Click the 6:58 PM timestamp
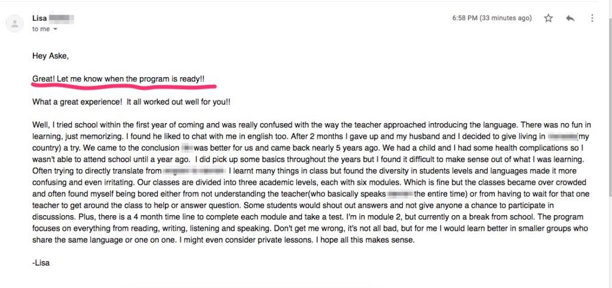 coord(492,18)
